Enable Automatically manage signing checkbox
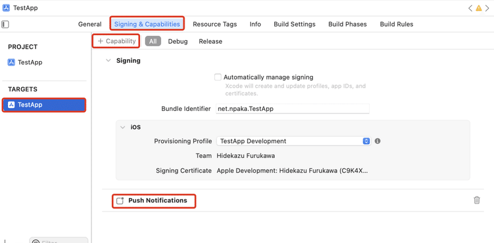This screenshot has height=243, width=494. click(218, 77)
